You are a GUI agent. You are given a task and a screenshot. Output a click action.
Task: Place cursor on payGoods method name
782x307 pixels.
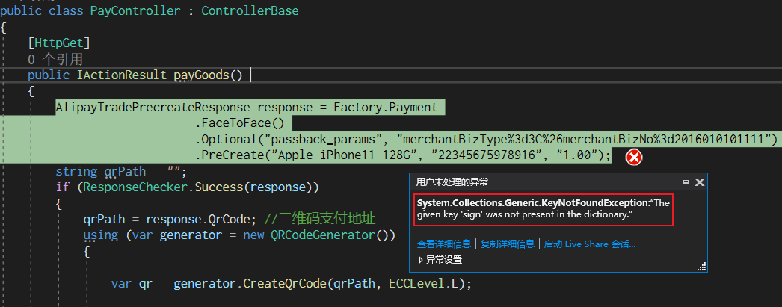202,75
